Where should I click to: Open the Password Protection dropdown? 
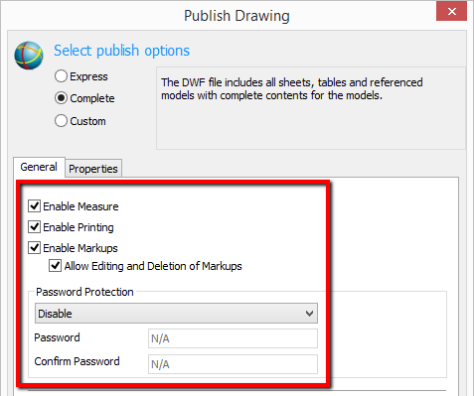(x=176, y=314)
